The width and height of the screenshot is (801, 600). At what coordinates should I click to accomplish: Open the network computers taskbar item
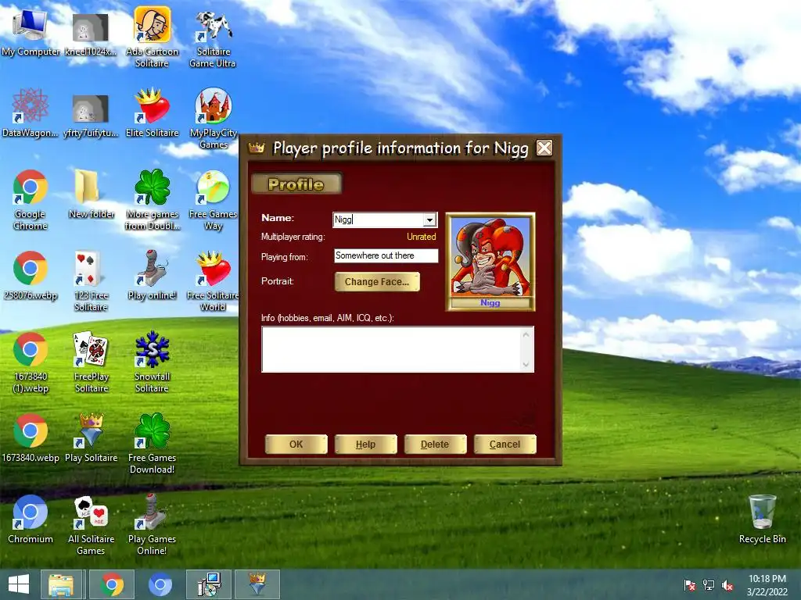(209, 584)
